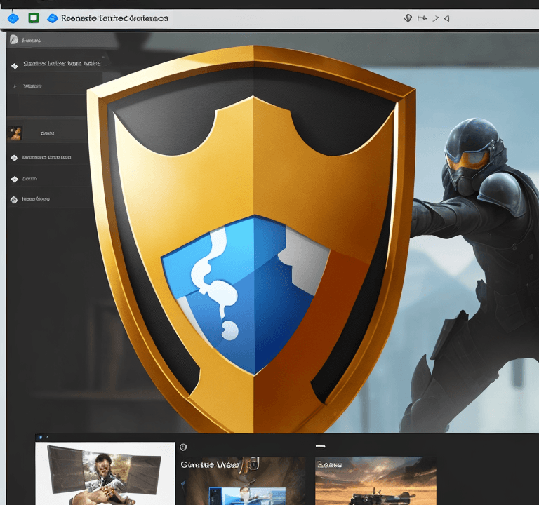Open the profile icon at the sidebar top
Image resolution: width=539 pixels, height=505 pixels.
coord(14,39)
